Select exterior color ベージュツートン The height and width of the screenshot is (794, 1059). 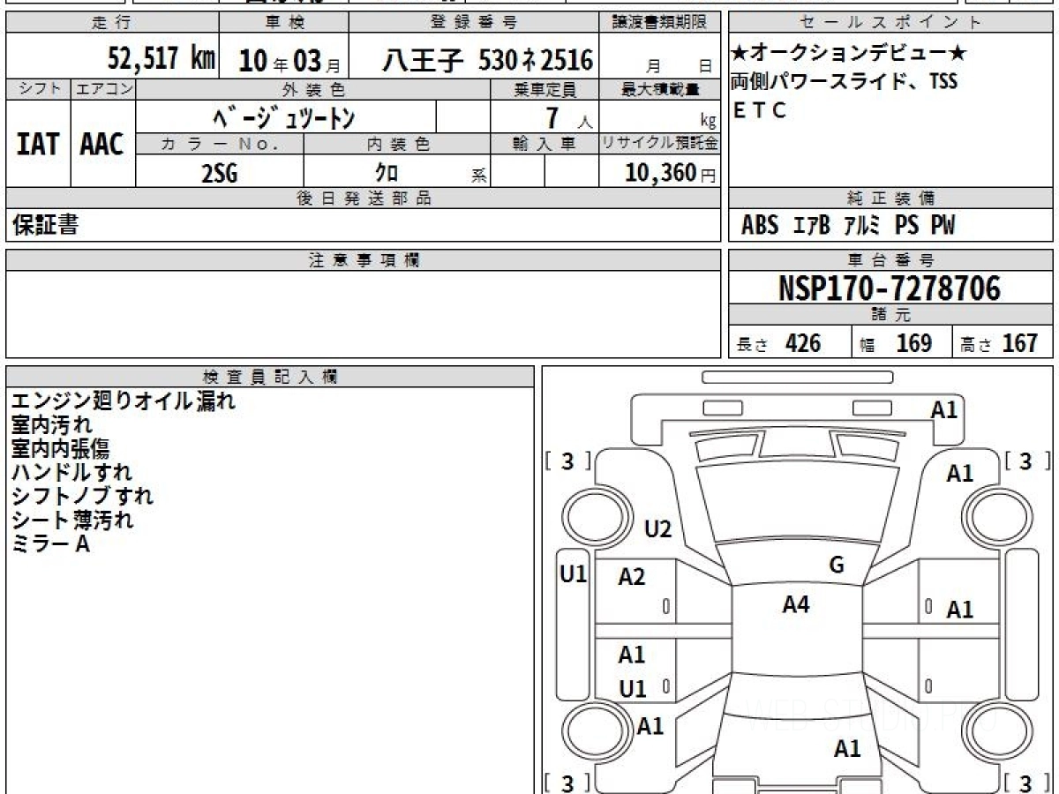click(x=283, y=116)
